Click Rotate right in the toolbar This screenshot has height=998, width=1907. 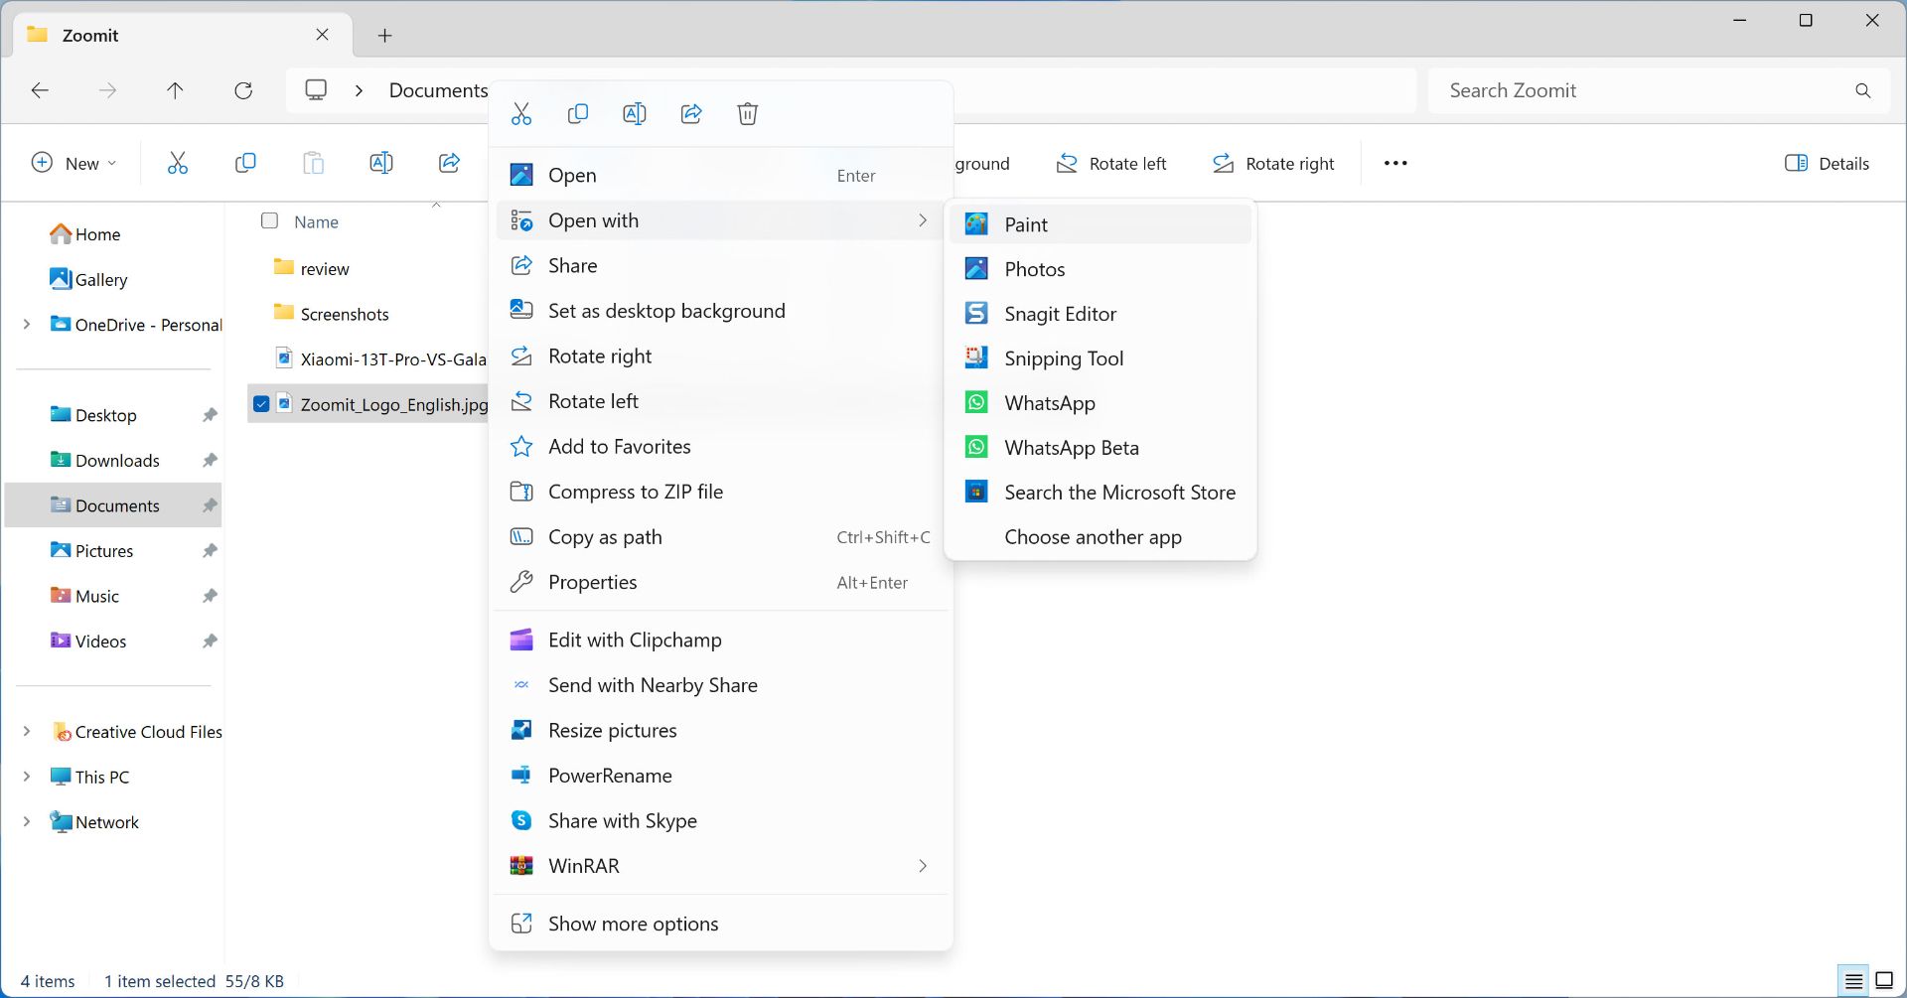click(1273, 163)
